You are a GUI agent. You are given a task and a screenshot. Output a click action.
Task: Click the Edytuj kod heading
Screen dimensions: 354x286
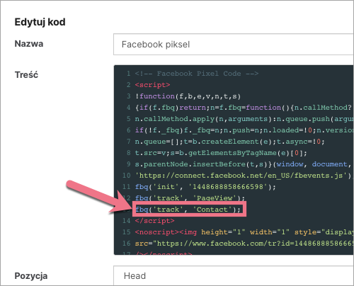(40, 22)
